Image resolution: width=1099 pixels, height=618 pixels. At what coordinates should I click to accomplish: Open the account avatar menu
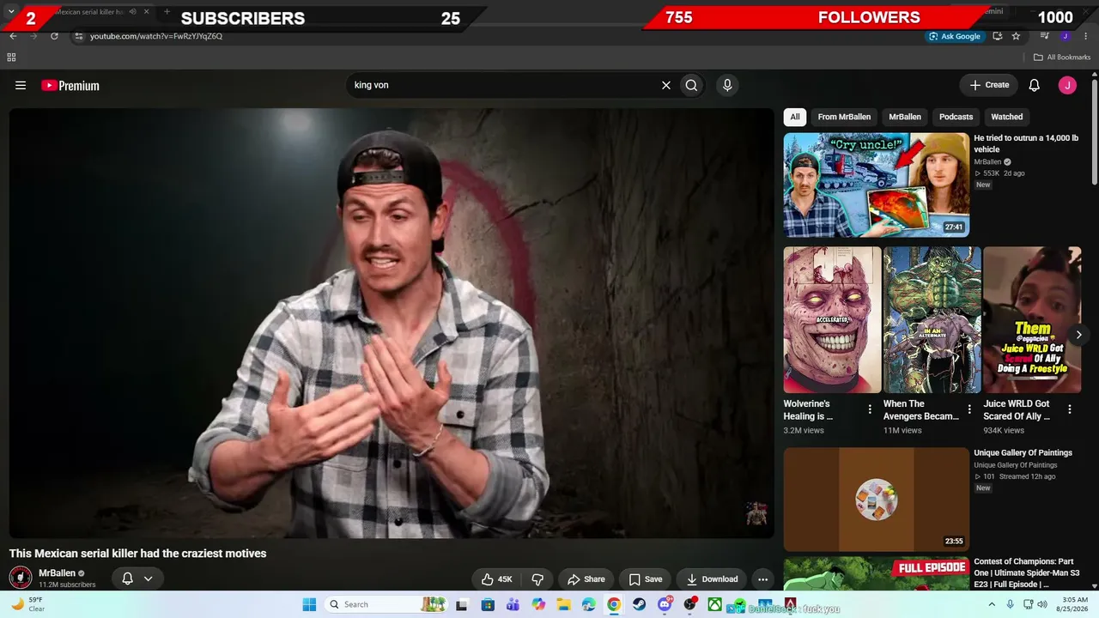pos(1067,85)
